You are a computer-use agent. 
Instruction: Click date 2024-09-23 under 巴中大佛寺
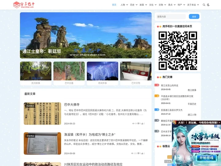pyautogui.click(x=69, y=124)
